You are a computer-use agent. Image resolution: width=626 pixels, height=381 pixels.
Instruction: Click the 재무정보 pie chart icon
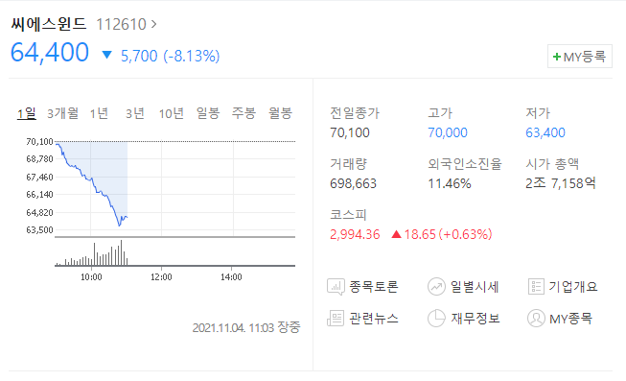(x=436, y=319)
